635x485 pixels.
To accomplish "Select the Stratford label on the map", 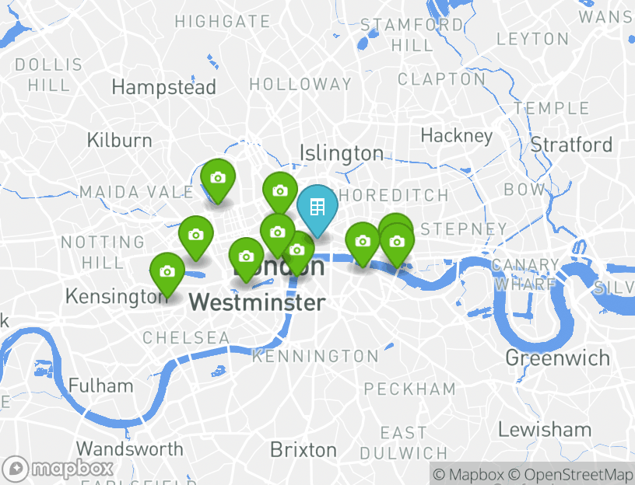I will click(x=571, y=145).
